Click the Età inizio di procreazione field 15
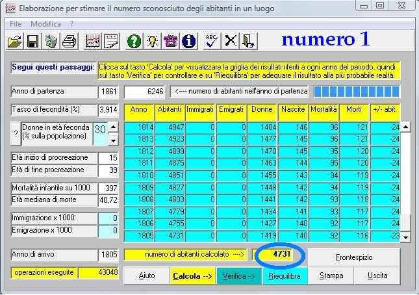The image size is (419, 295). coord(108,158)
